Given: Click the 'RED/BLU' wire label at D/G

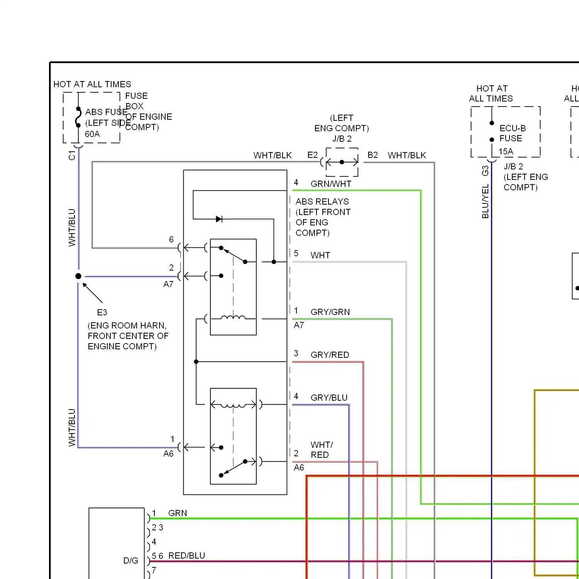Looking at the screenshot, I should coord(187,555).
